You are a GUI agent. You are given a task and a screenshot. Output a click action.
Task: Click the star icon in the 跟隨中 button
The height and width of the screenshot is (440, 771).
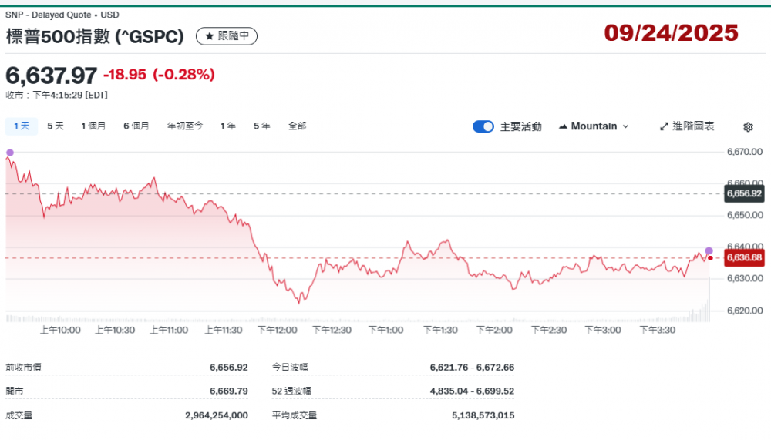pos(208,36)
